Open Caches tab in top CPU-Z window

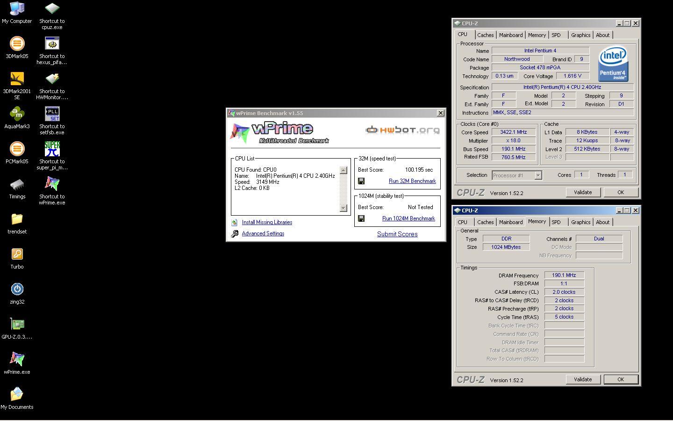(x=485, y=35)
